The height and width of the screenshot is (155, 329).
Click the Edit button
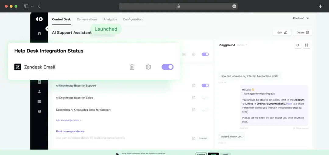[282, 33]
